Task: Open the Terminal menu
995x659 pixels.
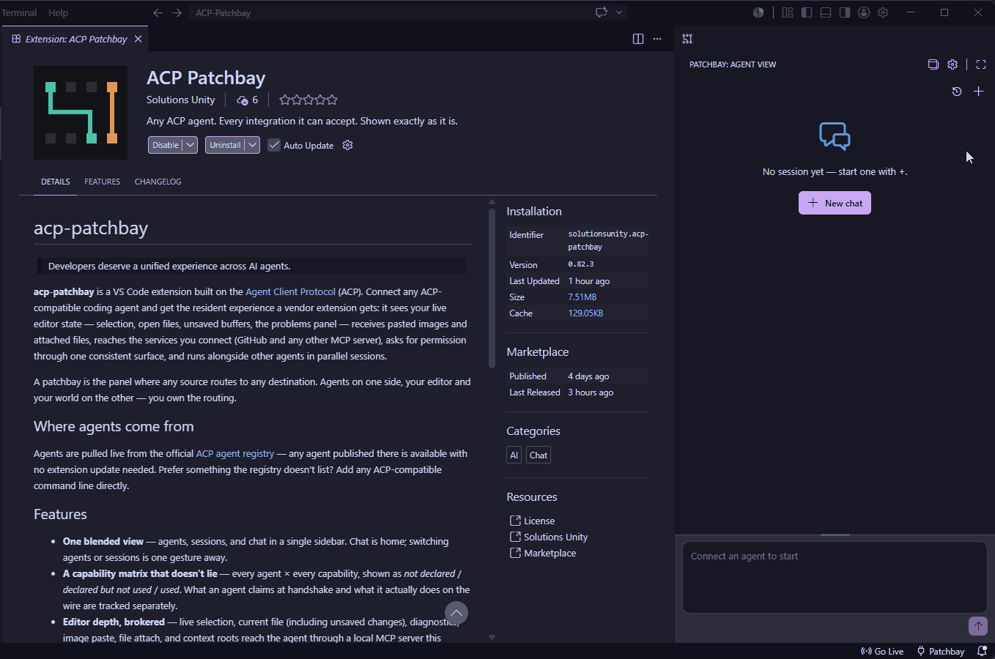Action: pyautogui.click(x=19, y=12)
